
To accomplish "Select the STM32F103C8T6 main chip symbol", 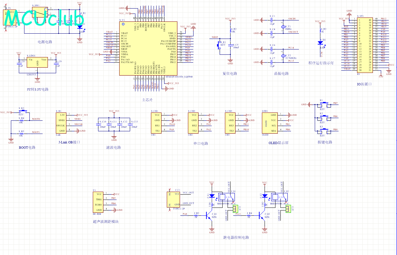I will [148, 48].
